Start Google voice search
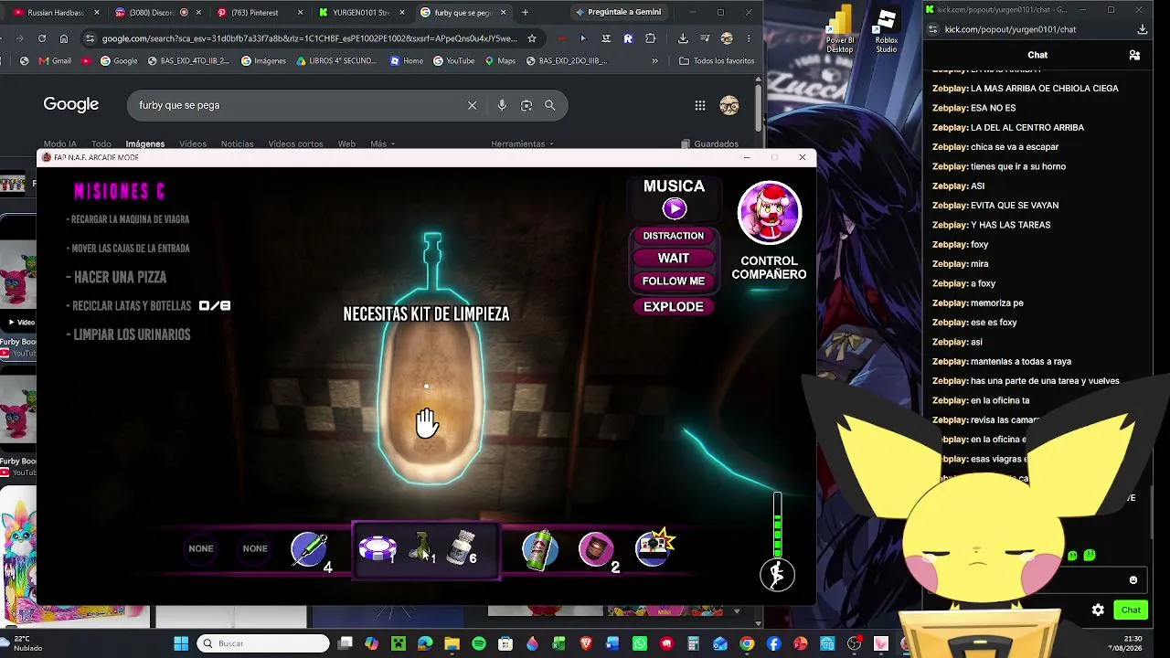1170x658 pixels. (x=502, y=105)
